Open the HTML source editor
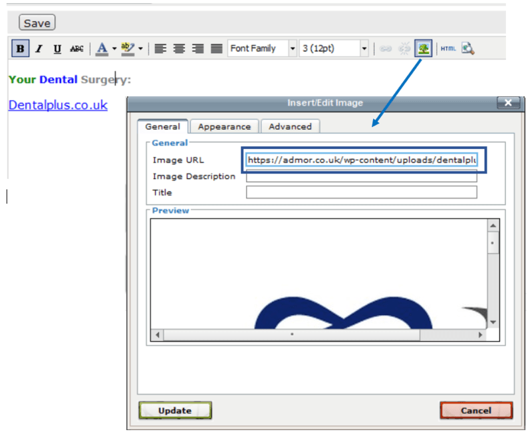The width and height of the screenshot is (532, 434). [x=448, y=49]
